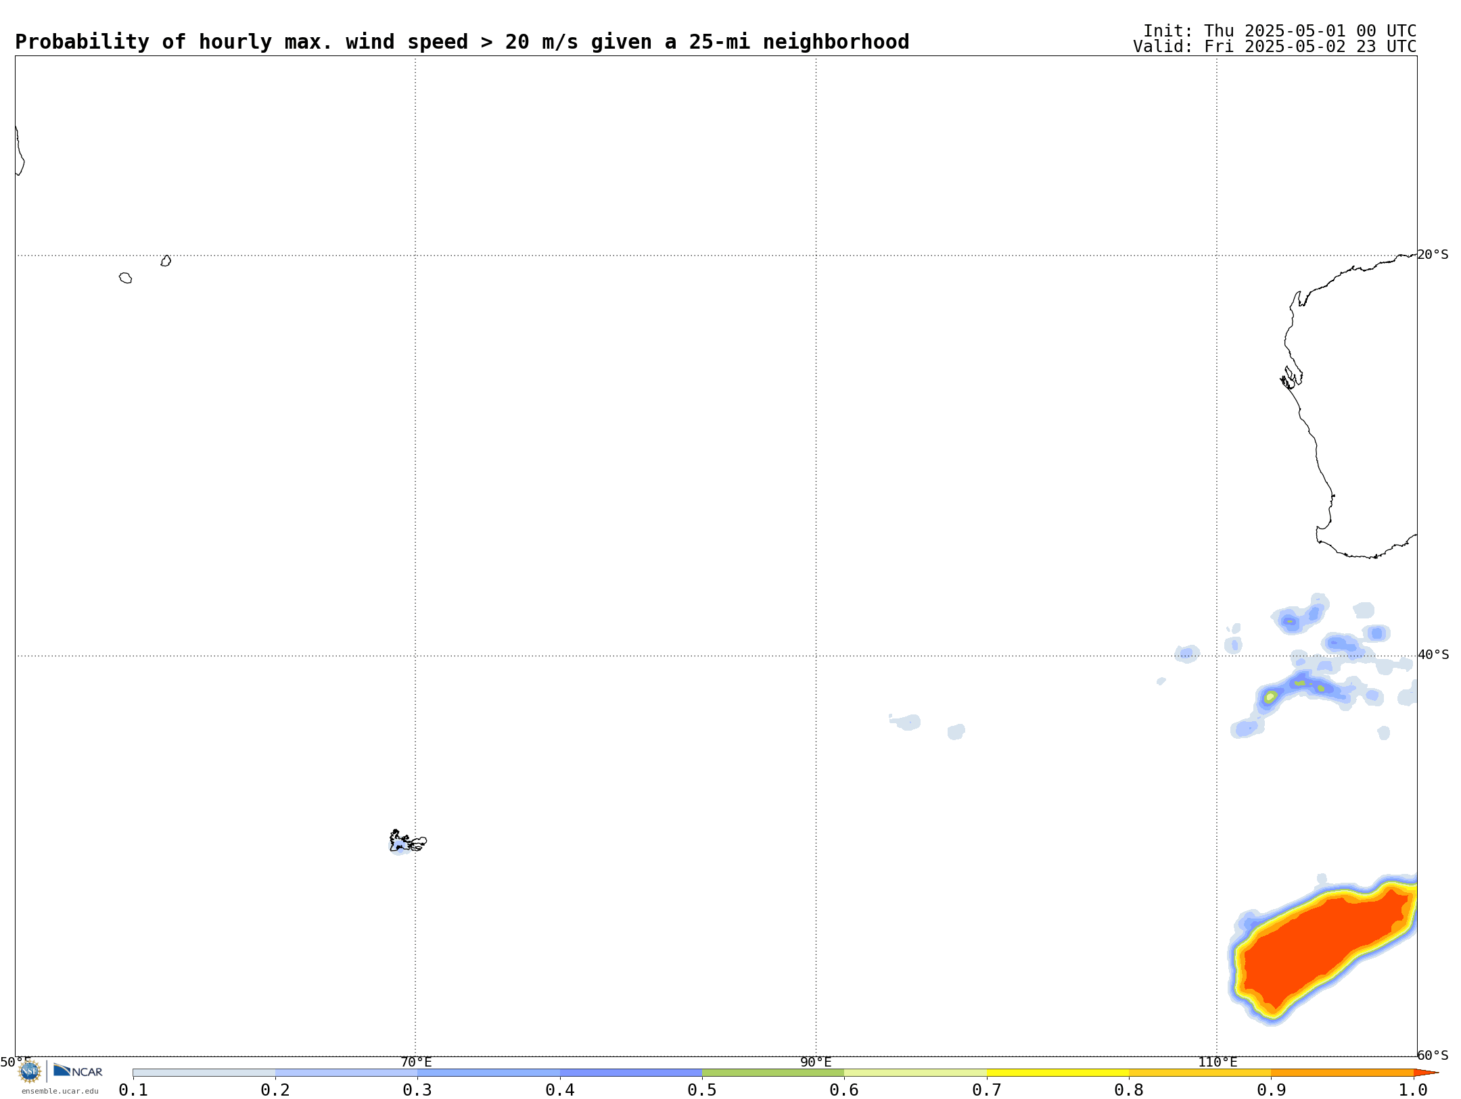Click the 90°E longitude label

[816, 1062]
